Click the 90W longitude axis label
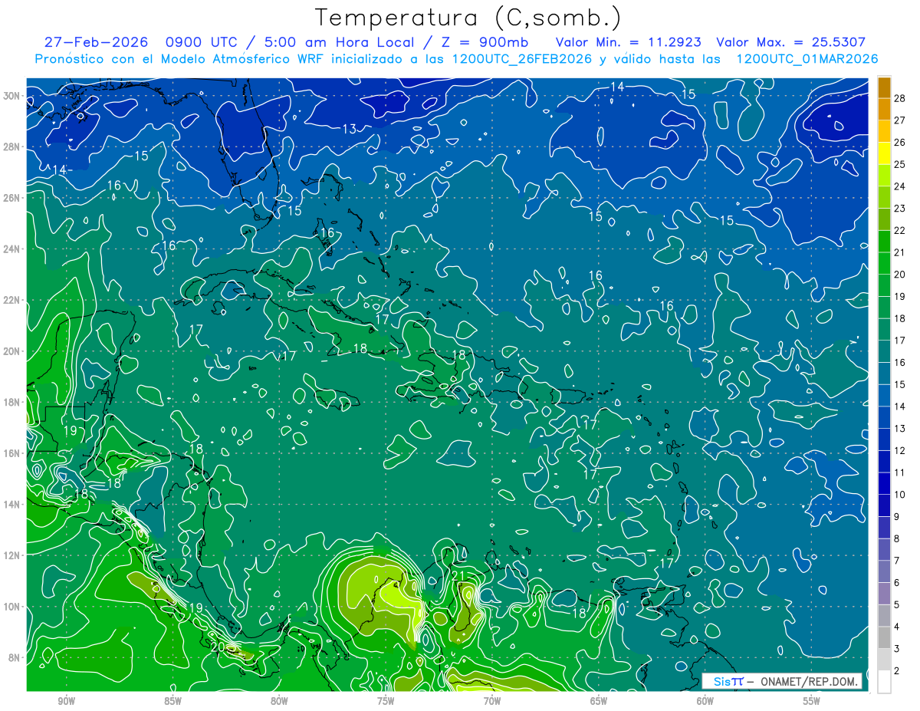Viewport: 920px width, 711px height. click(x=67, y=700)
